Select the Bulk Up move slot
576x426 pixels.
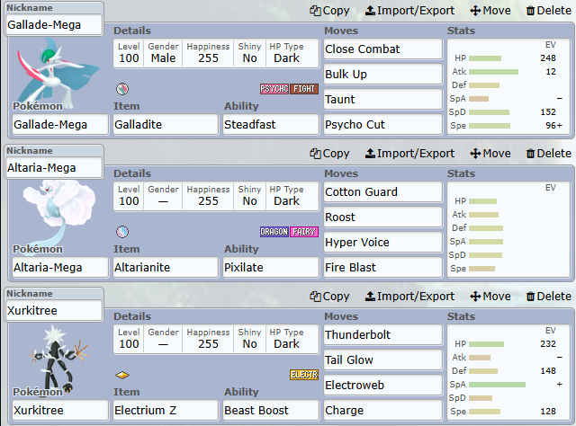point(383,74)
